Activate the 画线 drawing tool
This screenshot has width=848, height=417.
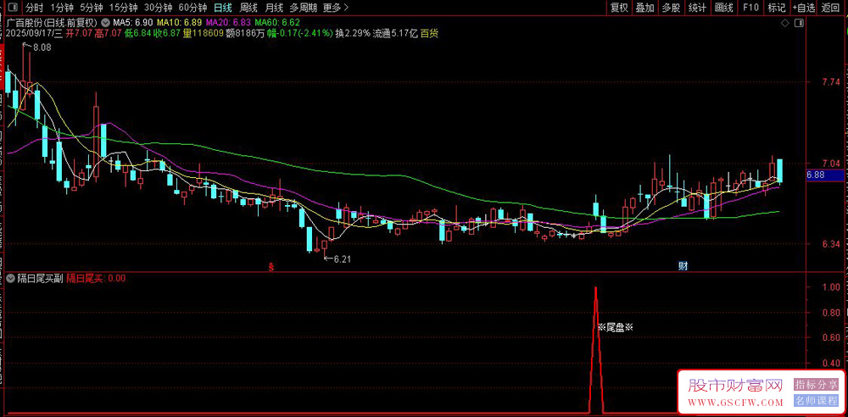point(723,8)
